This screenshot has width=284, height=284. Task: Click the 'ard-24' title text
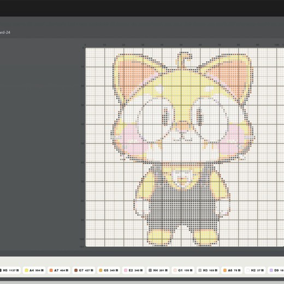click(x=5, y=32)
